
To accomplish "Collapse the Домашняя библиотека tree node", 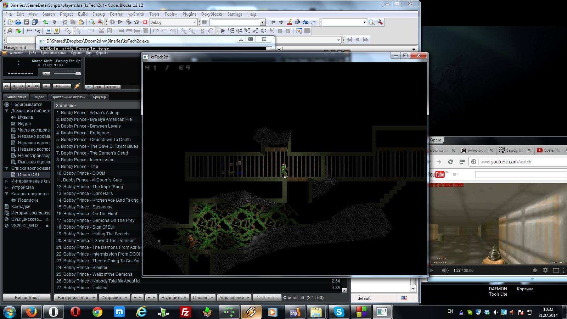I will click(x=6, y=111).
